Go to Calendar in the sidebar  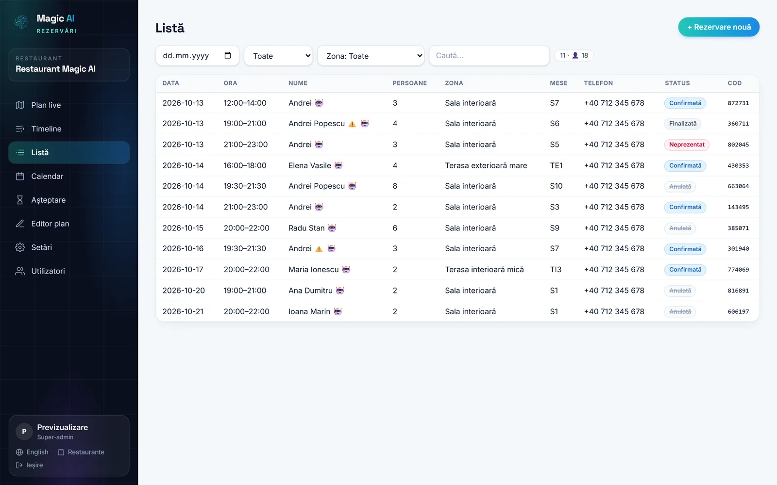point(69,177)
